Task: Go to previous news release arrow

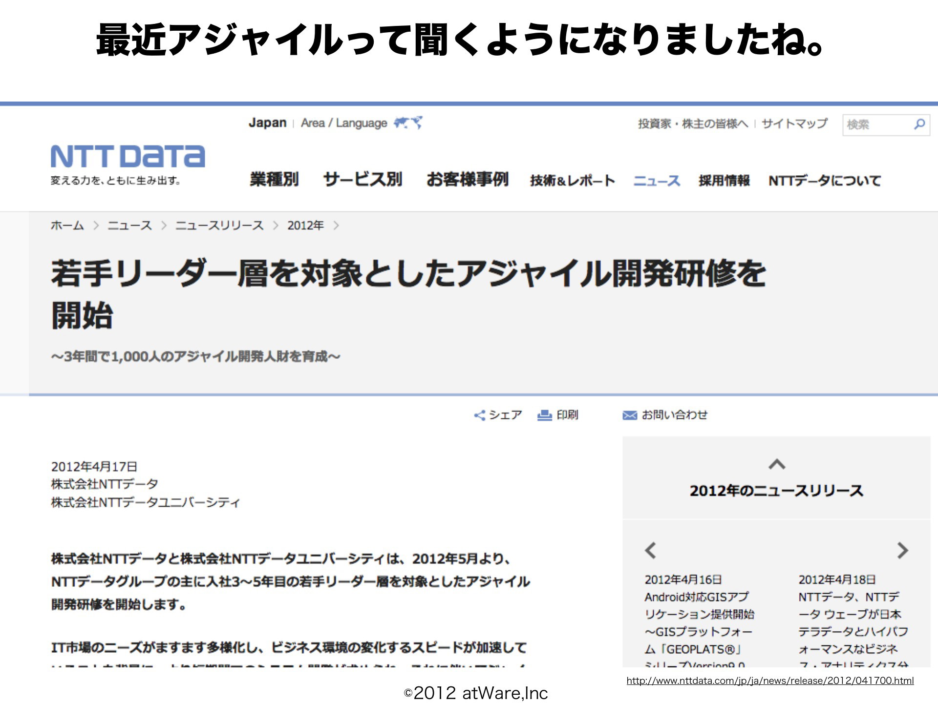Action: pos(650,550)
